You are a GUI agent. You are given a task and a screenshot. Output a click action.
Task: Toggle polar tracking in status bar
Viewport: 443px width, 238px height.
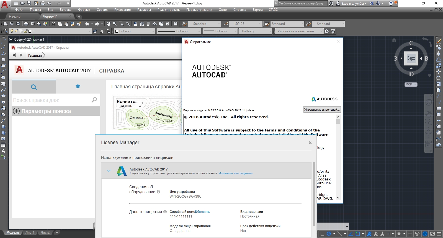pos(329,234)
